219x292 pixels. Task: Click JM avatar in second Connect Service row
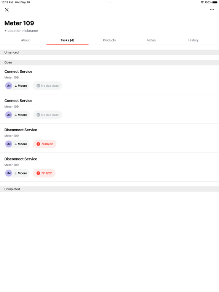[x=9, y=115]
